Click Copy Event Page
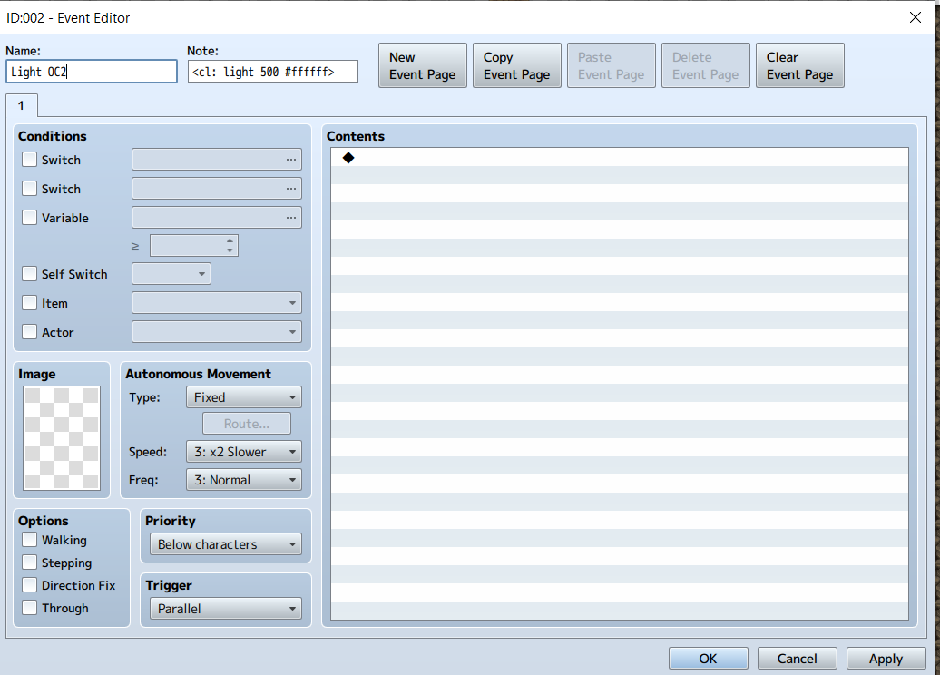The image size is (940, 675). click(517, 65)
